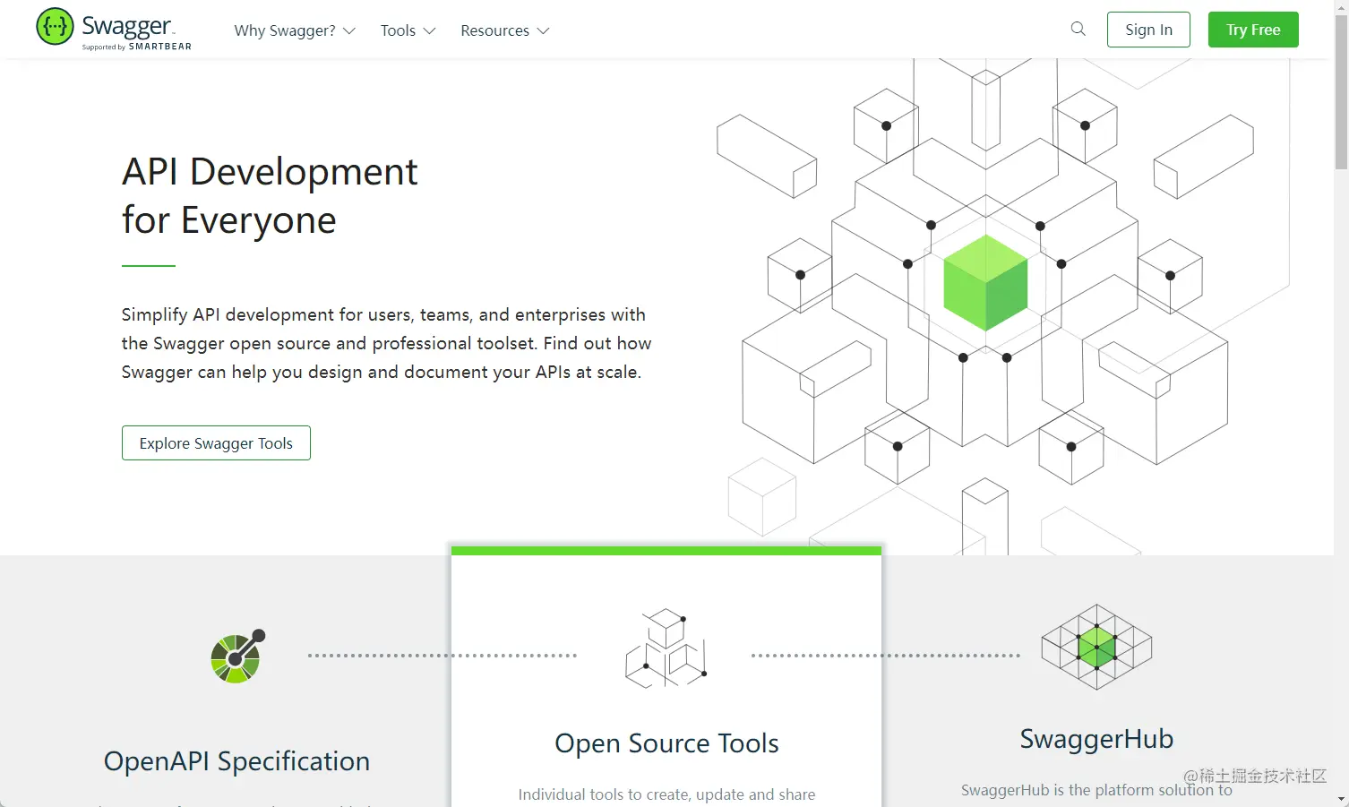
Task: Click 'SwaggerHub is the platform solution to'
Action: coord(1096,790)
